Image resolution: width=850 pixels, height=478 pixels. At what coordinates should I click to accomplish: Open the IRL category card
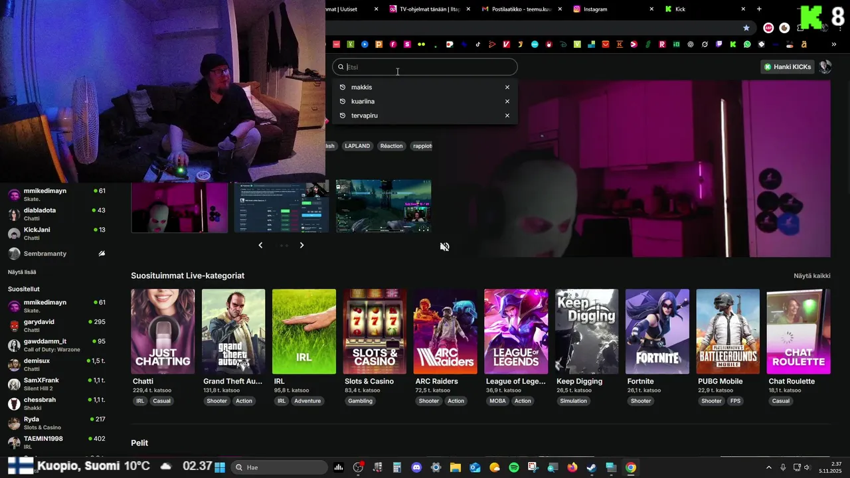(304, 331)
